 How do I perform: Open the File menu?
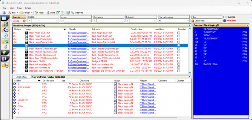tap(5, 8)
